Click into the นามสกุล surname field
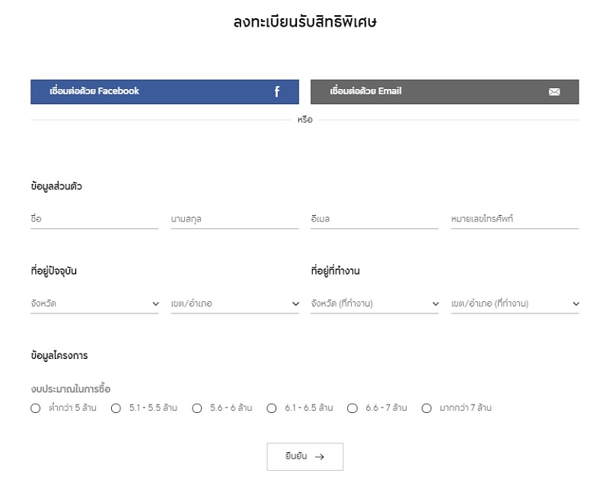The width and height of the screenshot is (609, 486). coord(235,219)
